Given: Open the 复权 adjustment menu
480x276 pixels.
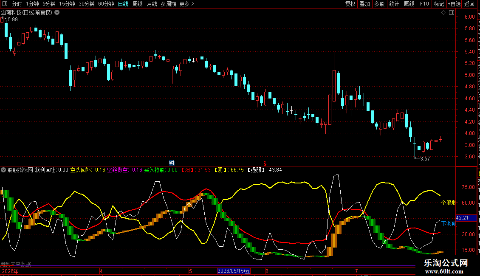Looking at the screenshot, I should 350,4.
